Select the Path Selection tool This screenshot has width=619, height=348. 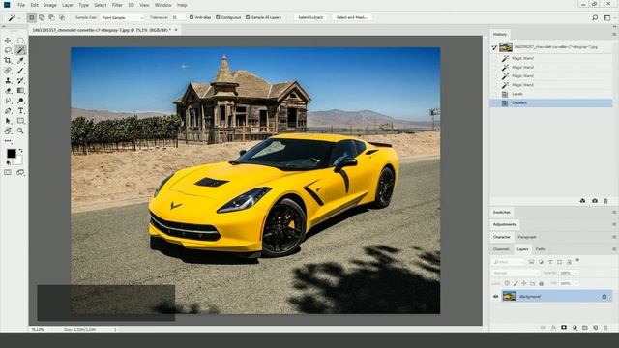point(8,121)
